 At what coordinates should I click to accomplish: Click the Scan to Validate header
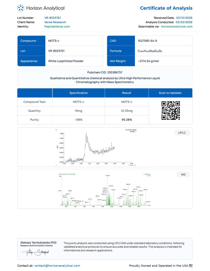coord(170,93)
